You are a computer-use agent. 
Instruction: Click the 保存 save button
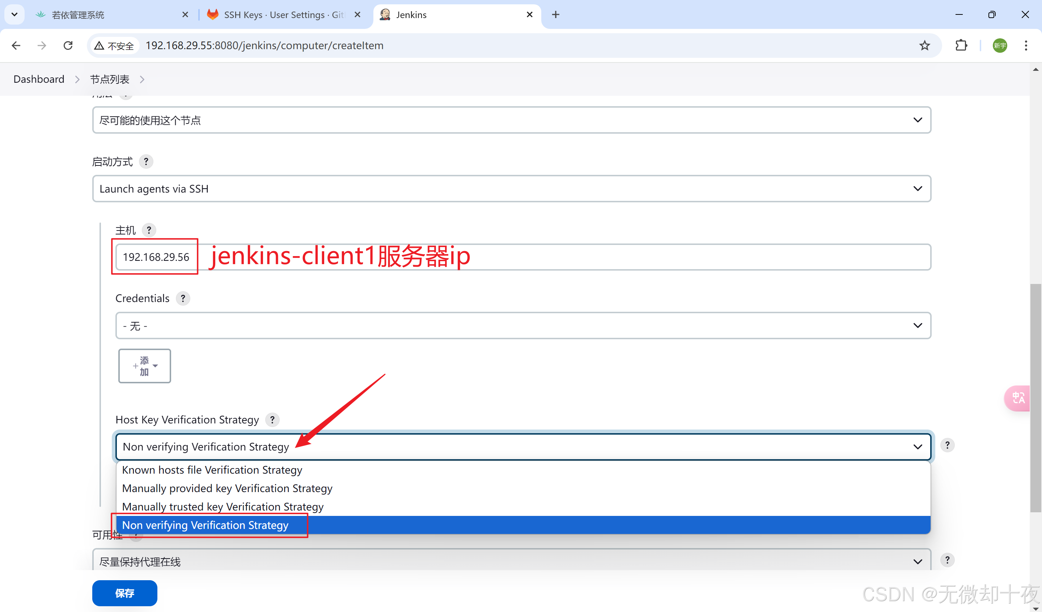(124, 593)
